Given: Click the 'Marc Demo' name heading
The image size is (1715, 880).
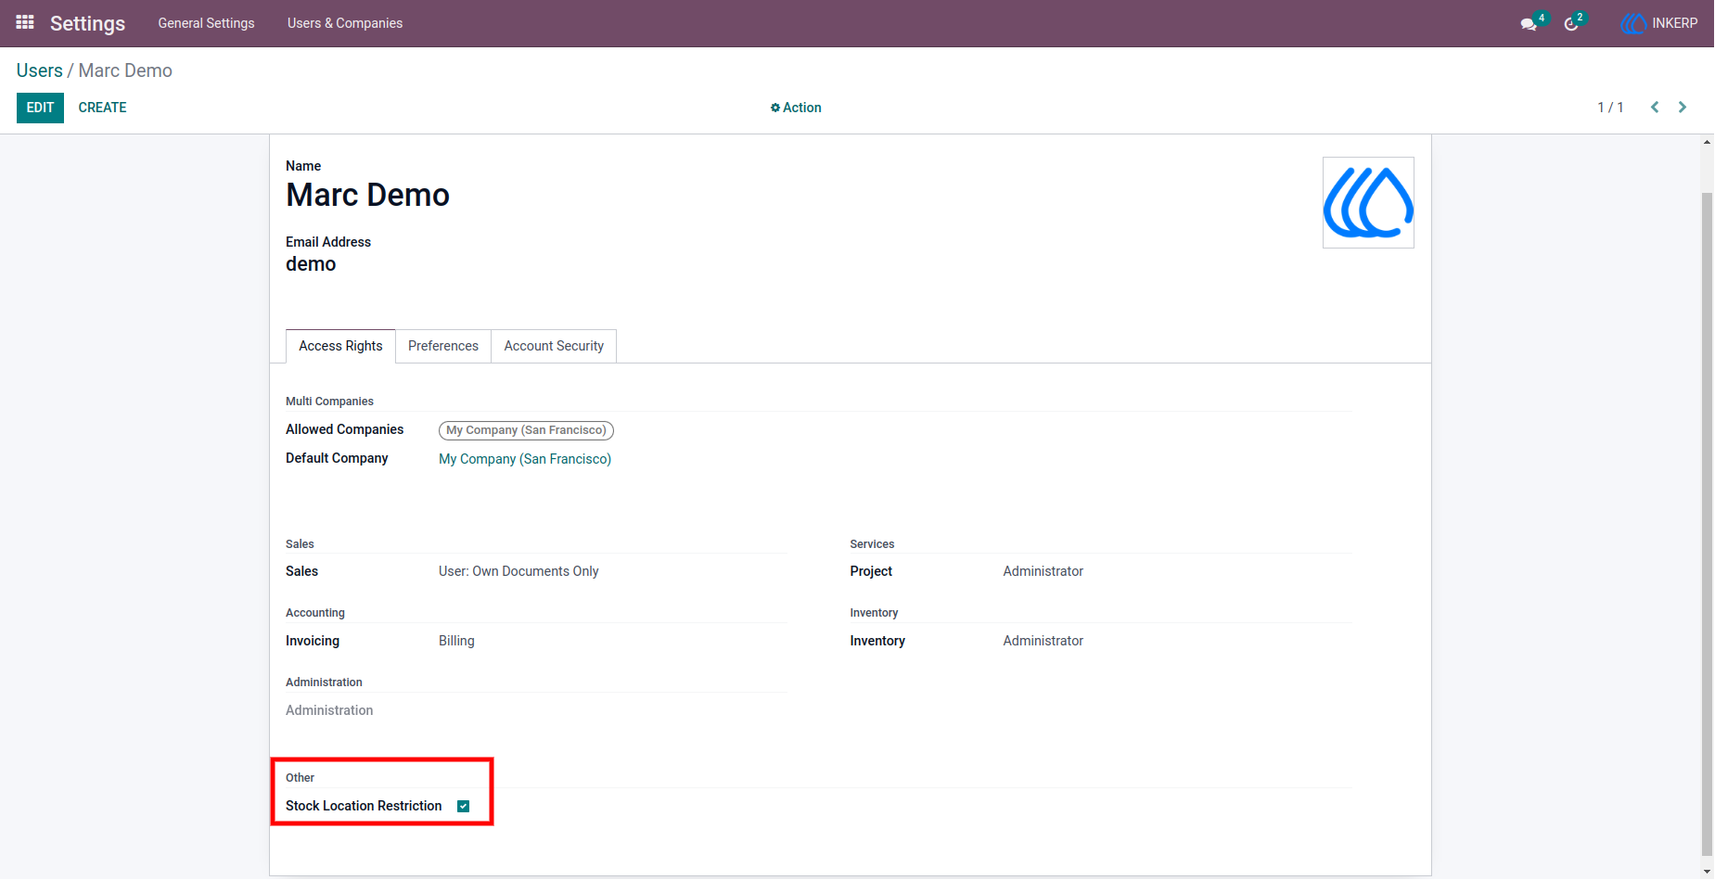Looking at the screenshot, I should coord(367,195).
